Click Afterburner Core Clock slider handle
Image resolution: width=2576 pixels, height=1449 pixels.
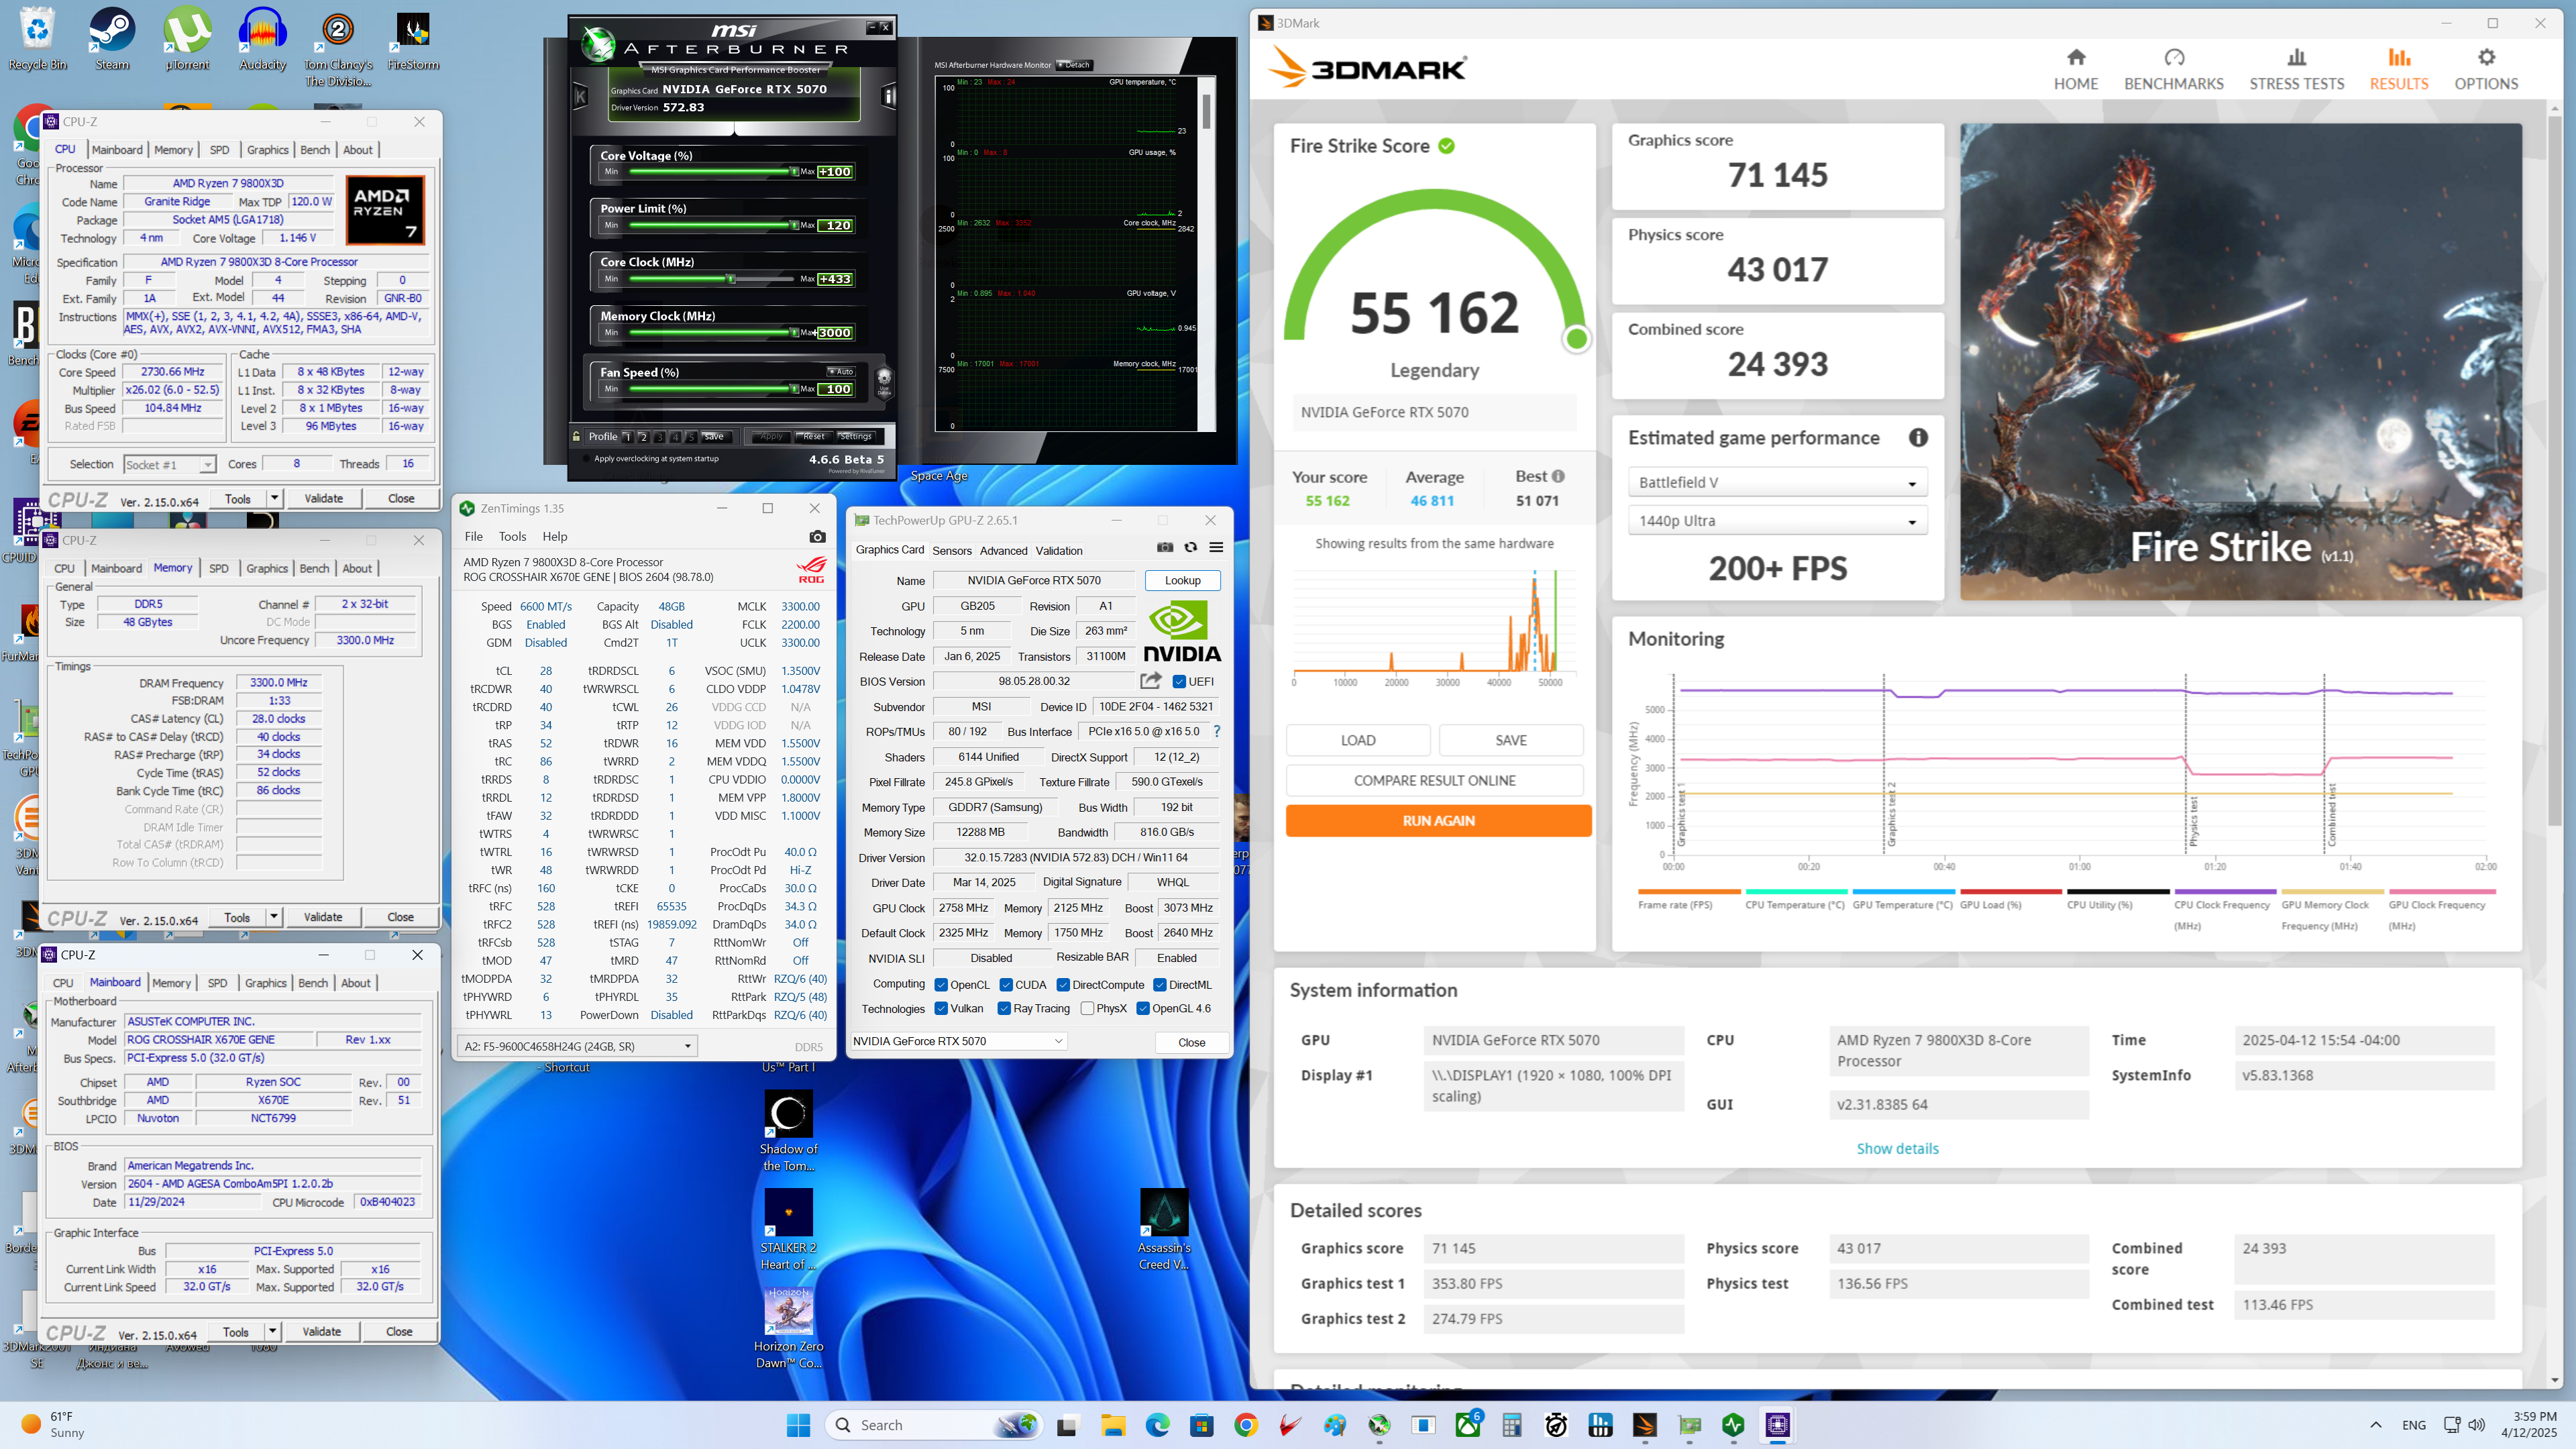[731, 279]
